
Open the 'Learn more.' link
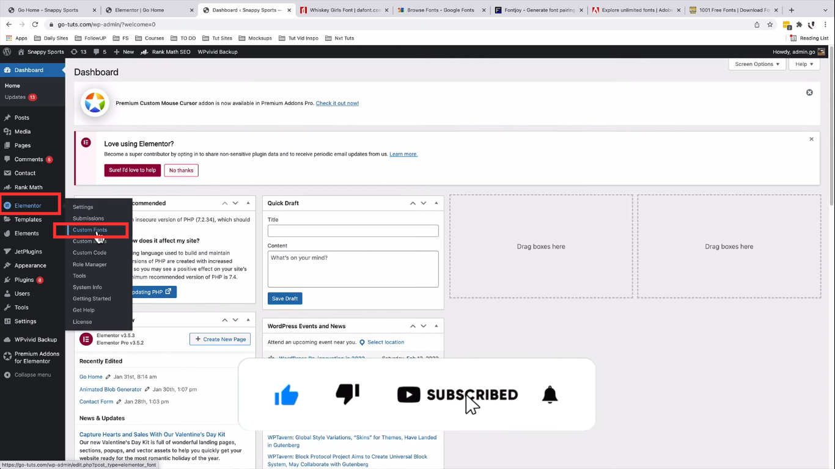pyautogui.click(x=403, y=155)
